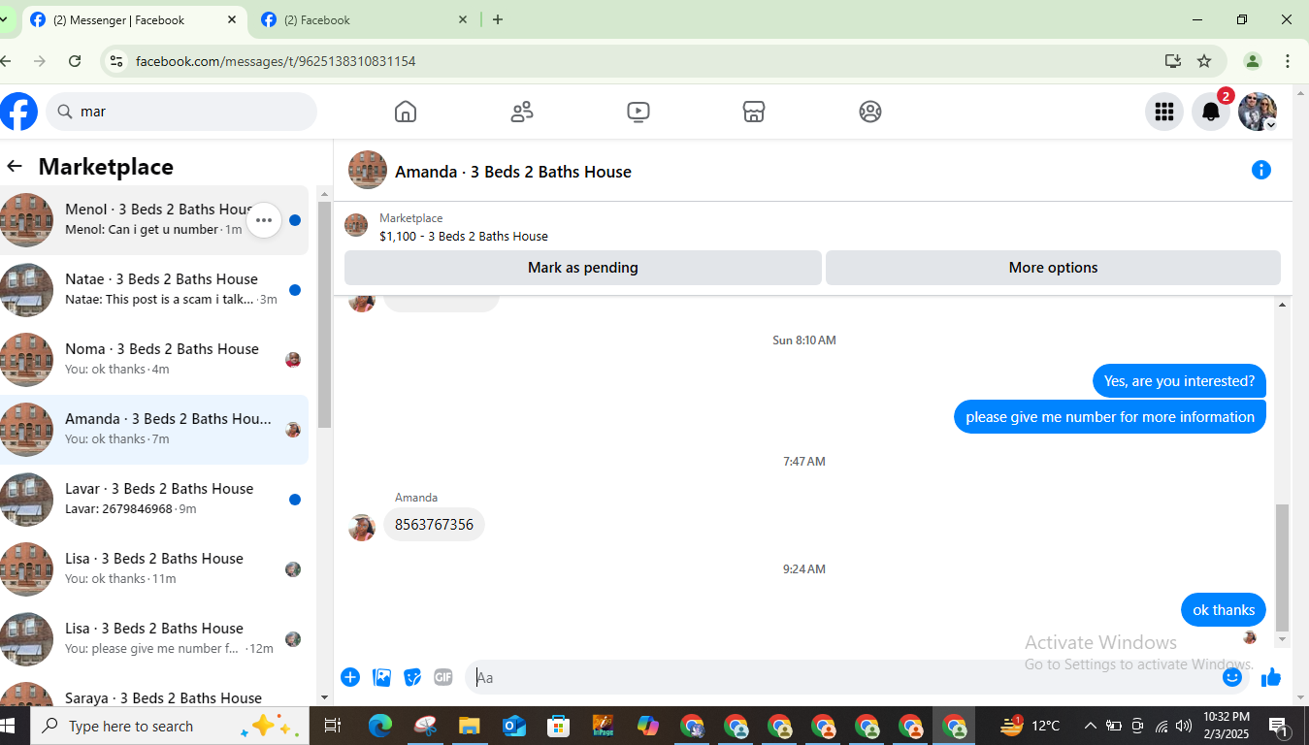Send a thumbs-up like
1309x745 pixels.
click(1271, 677)
